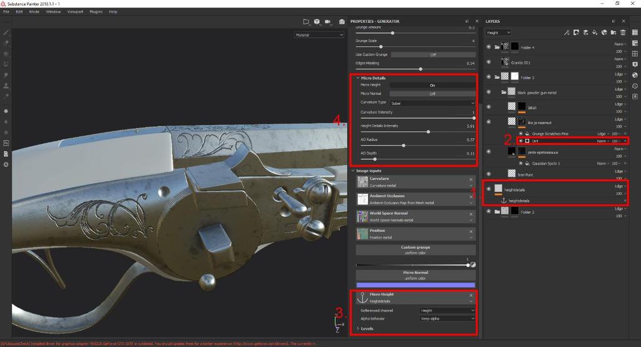This screenshot has height=347, width=641.
Task: Open the Shader Settings globe icon
Action: point(635,75)
